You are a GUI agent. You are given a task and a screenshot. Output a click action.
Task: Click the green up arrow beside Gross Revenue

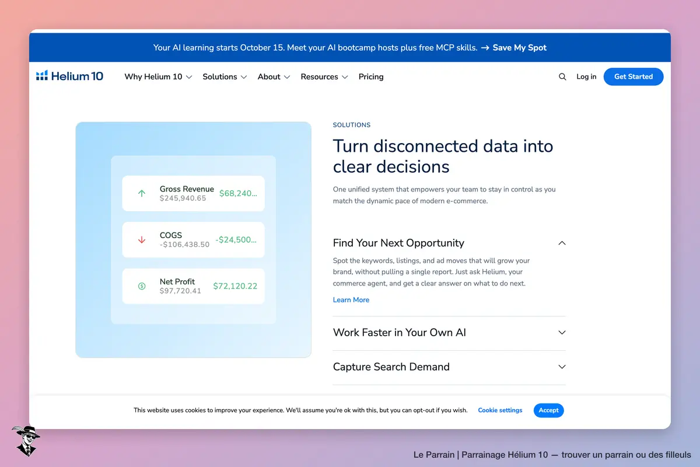141,193
